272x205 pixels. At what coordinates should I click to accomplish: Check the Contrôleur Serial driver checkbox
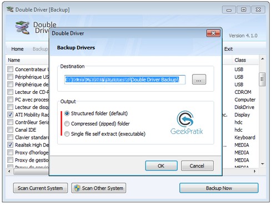coord(10,122)
